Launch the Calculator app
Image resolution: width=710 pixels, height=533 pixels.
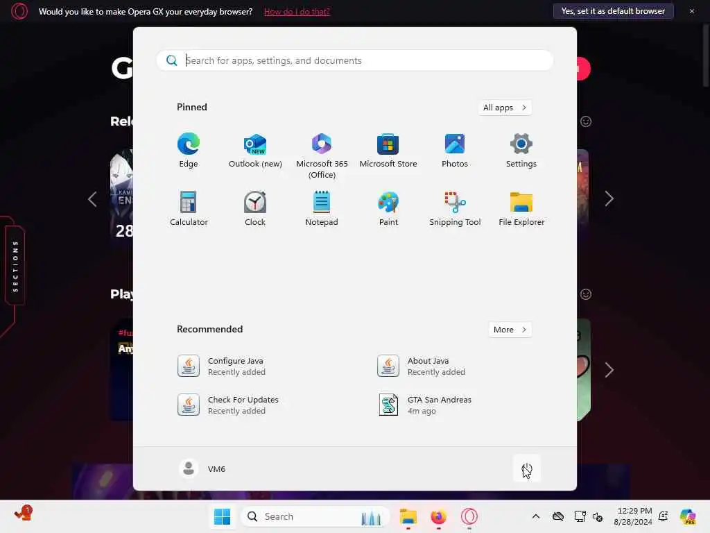189,209
